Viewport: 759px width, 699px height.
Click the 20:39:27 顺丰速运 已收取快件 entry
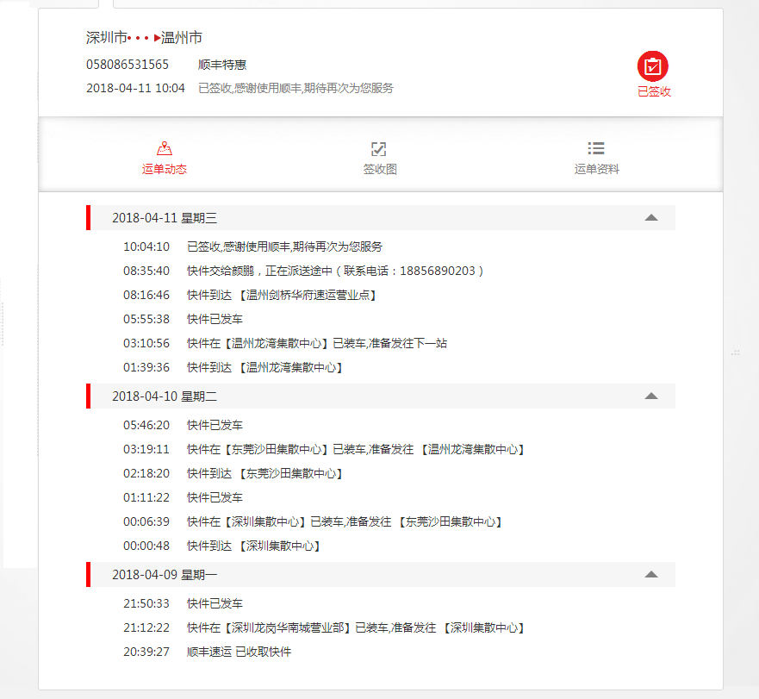207,652
